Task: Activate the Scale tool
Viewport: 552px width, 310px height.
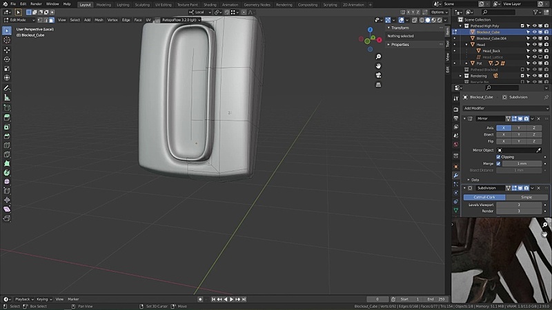Action: (x=7, y=68)
